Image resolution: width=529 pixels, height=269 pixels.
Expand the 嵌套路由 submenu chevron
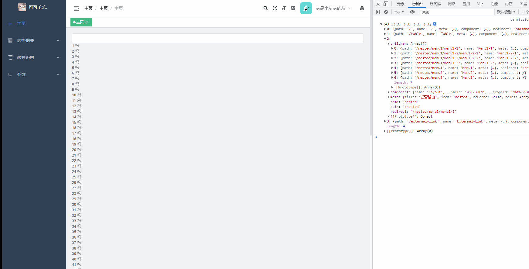point(58,57)
